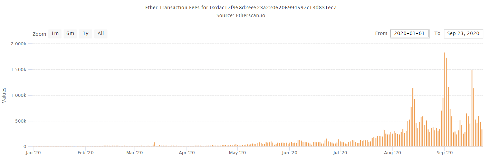Set zoom range to 6m
The image size is (489, 160).
[70, 34]
